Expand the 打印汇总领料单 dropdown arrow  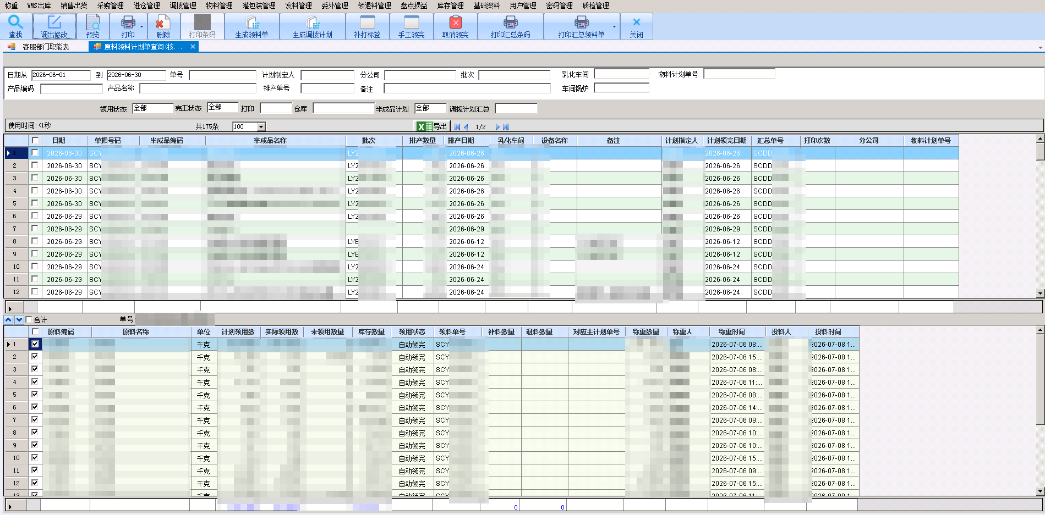614,27
